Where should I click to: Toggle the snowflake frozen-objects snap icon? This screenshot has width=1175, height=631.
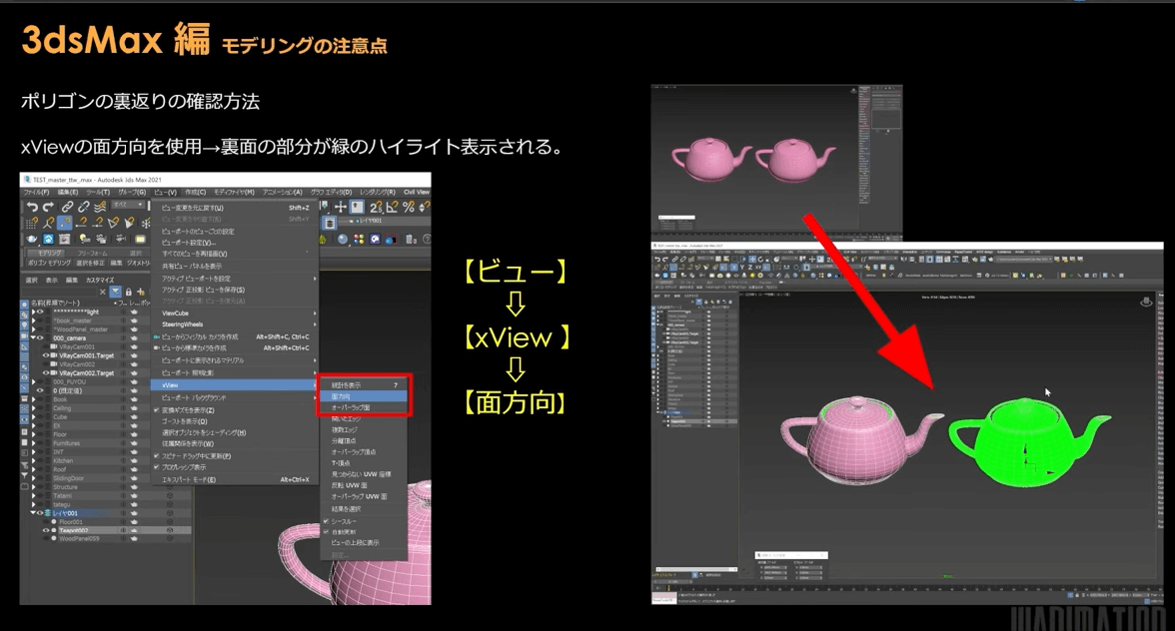pos(146,223)
